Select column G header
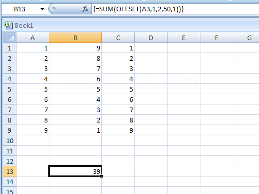259x194 pixels. pos(246,38)
